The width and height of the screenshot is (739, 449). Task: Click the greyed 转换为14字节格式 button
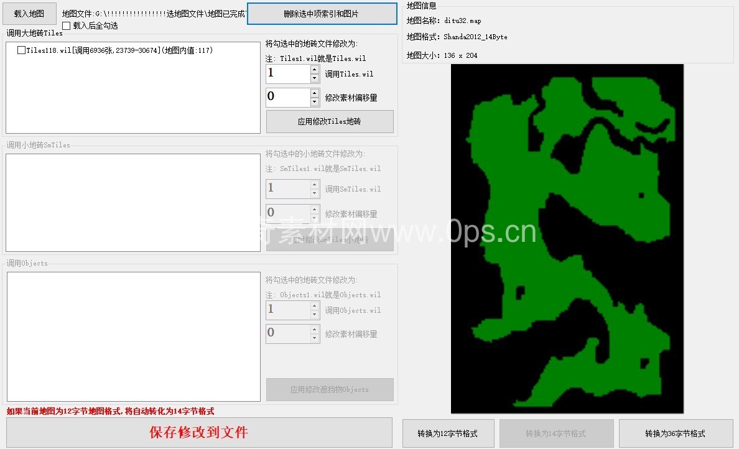tap(556, 433)
